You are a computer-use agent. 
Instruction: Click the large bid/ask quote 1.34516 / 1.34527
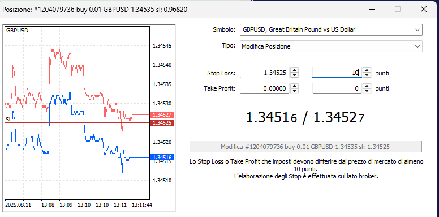305,118
